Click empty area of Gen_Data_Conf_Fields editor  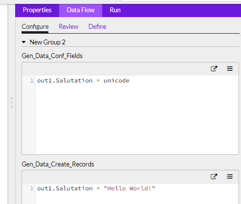tap(136, 119)
